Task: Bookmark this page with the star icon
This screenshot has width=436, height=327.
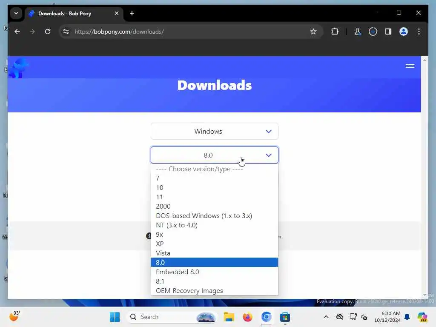Action: coord(313,32)
